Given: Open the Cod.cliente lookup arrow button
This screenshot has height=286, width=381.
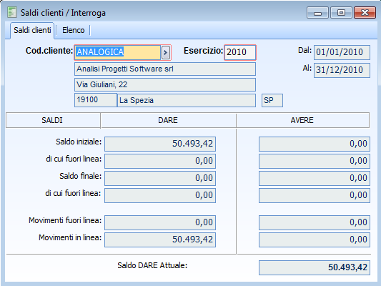Looking at the screenshot, I should pyautogui.click(x=165, y=52).
